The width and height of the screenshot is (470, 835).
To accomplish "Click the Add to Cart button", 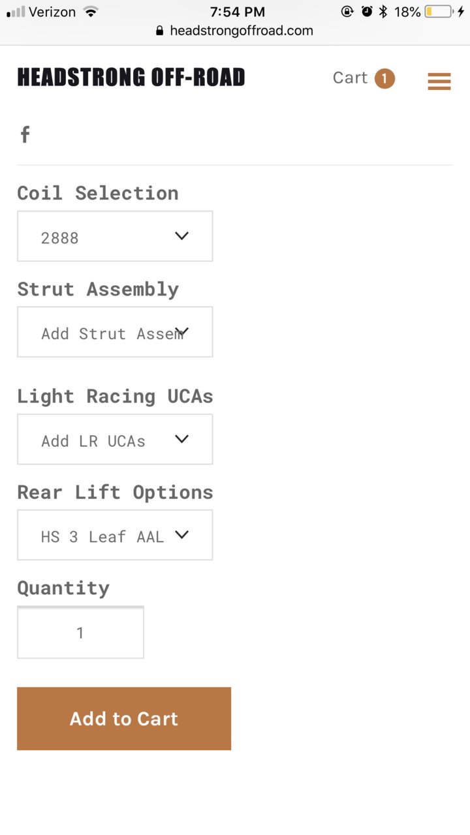I will 124,718.
